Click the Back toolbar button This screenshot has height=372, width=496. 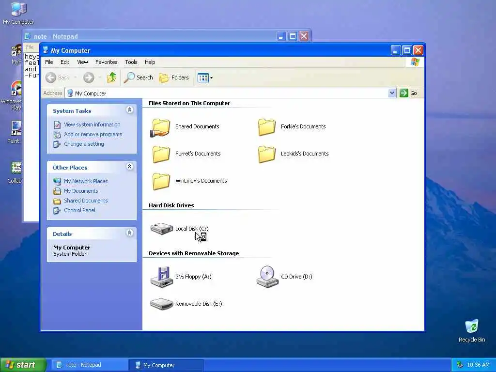coord(57,77)
